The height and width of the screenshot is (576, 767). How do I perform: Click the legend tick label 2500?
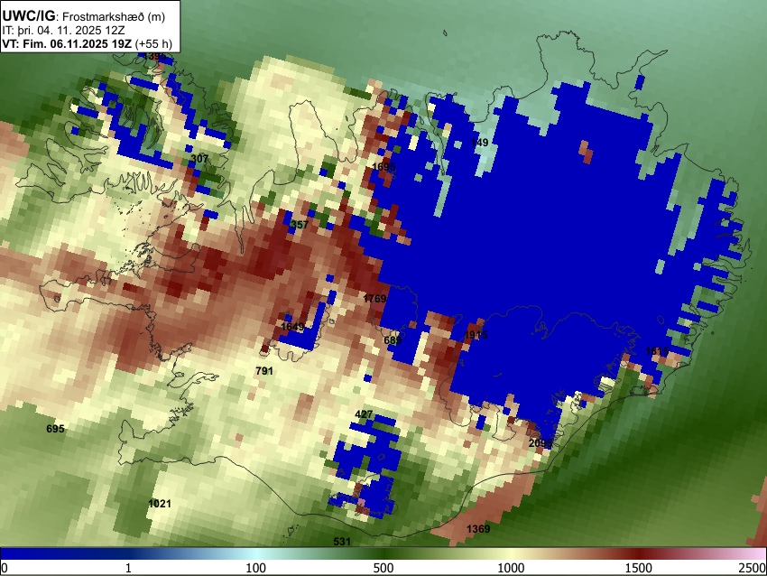(753, 568)
